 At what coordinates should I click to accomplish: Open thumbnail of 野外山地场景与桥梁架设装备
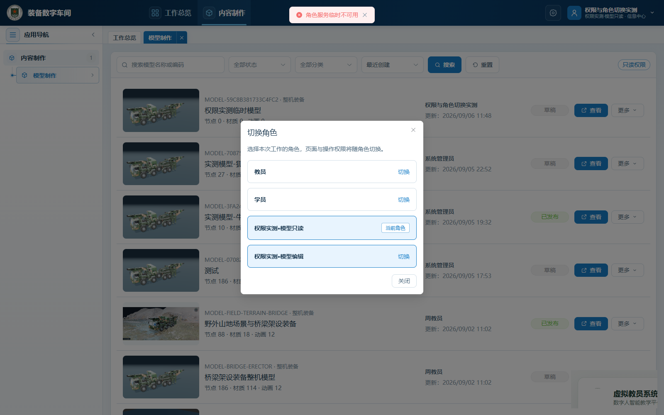point(161,324)
